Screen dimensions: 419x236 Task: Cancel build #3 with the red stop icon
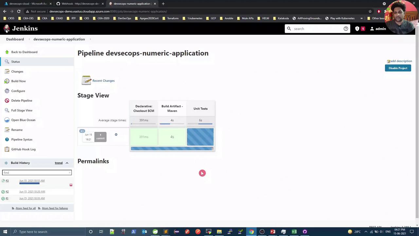[71, 185]
